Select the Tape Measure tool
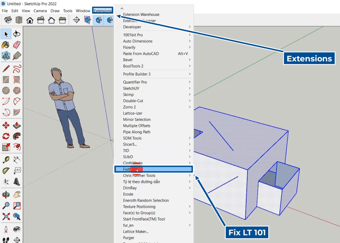Image resolution: width=340 pixels, height=243 pixels. pyautogui.click(x=6, y=160)
